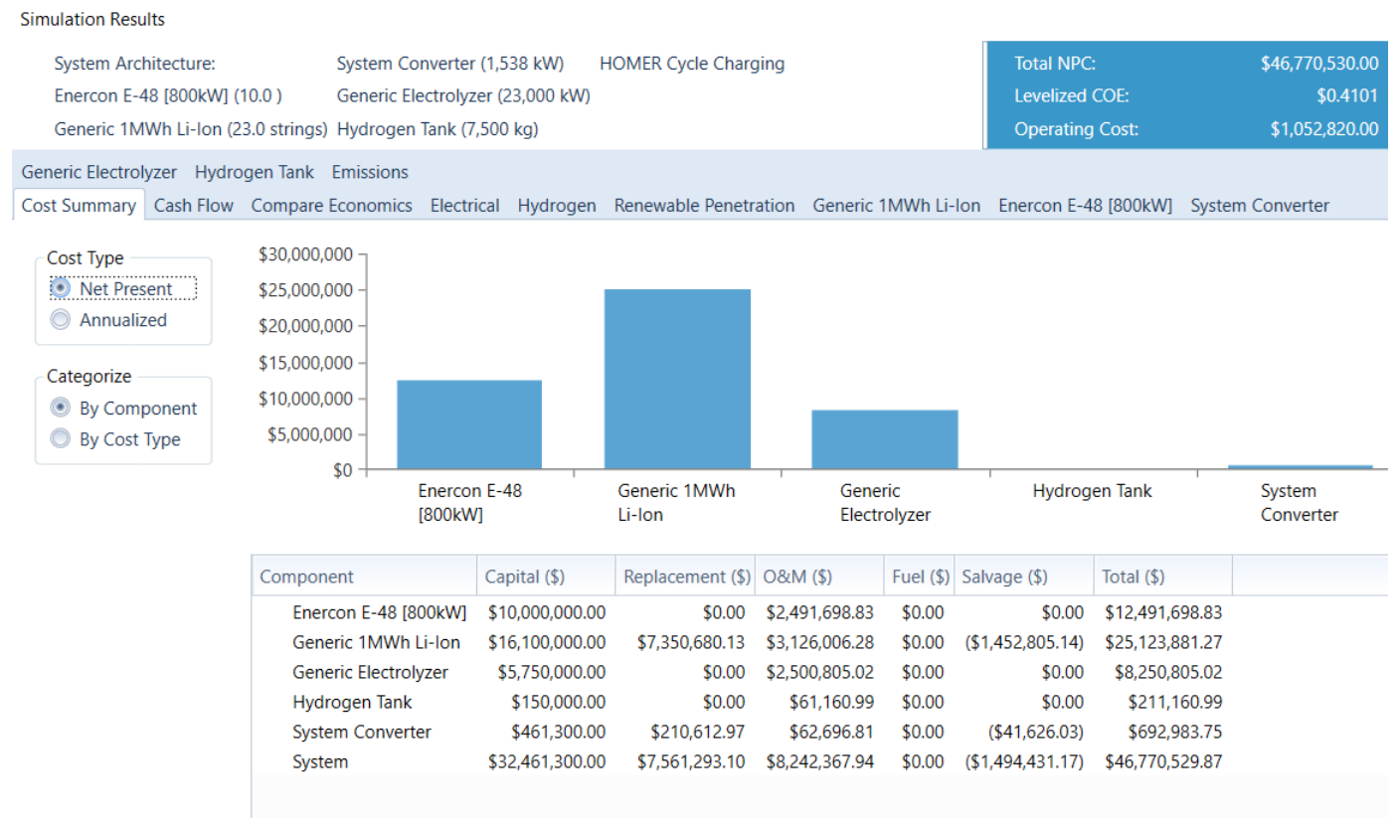1399x829 pixels.
Task: Open the Enercon E-48 [800kW] tab
Action: tap(1085, 205)
